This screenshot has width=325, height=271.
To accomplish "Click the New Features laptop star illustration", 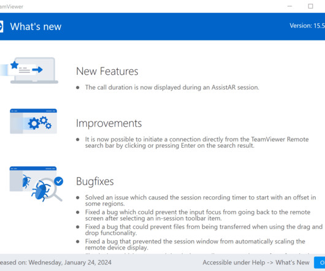I will (29, 71).
